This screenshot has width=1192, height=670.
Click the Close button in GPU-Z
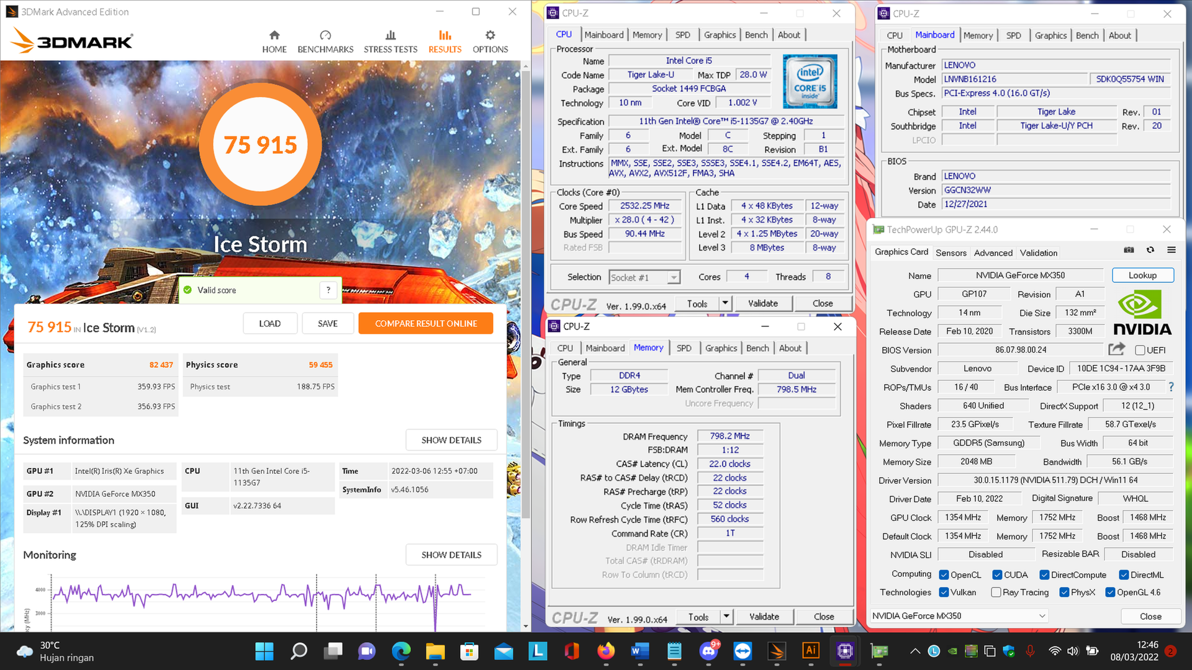1150,616
